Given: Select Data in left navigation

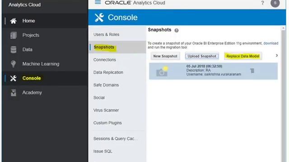Looking at the screenshot, I should 27,49.
